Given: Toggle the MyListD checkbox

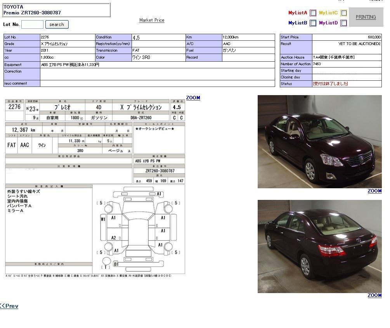Looking at the screenshot, I should coord(343,23).
